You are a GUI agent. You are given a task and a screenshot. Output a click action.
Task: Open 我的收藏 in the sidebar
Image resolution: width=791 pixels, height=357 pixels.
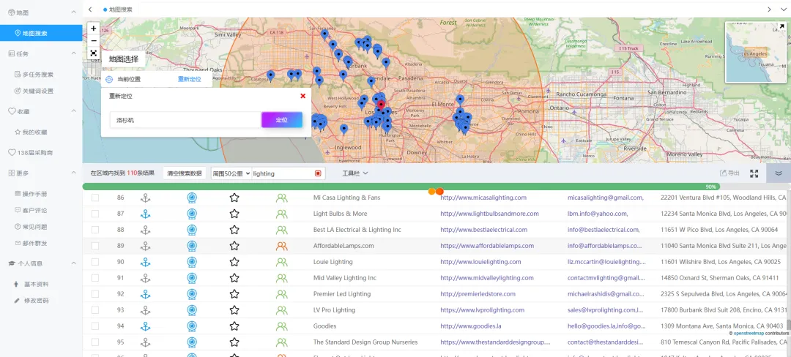pos(34,132)
